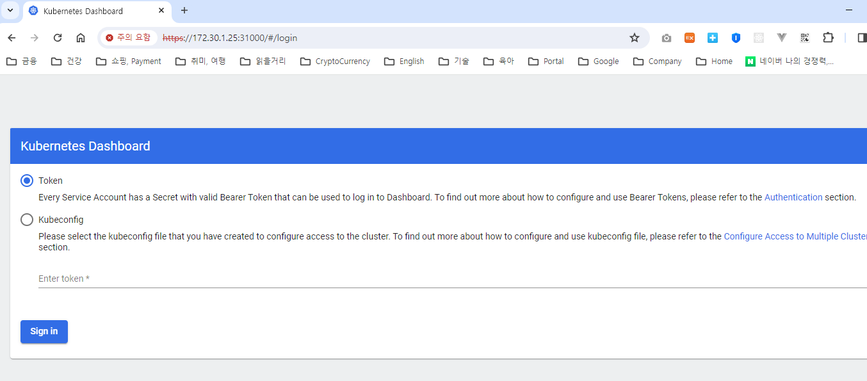Image resolution: width=867 pixels, height=381 pixels.
Task: Open the Portal bookmark folder
Action: pyautogui.click(x=546, y=61)
